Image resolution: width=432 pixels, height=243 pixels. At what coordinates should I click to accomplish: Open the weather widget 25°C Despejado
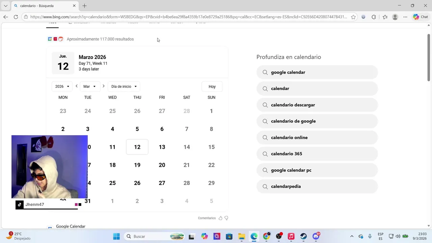[x=19, y=236]
